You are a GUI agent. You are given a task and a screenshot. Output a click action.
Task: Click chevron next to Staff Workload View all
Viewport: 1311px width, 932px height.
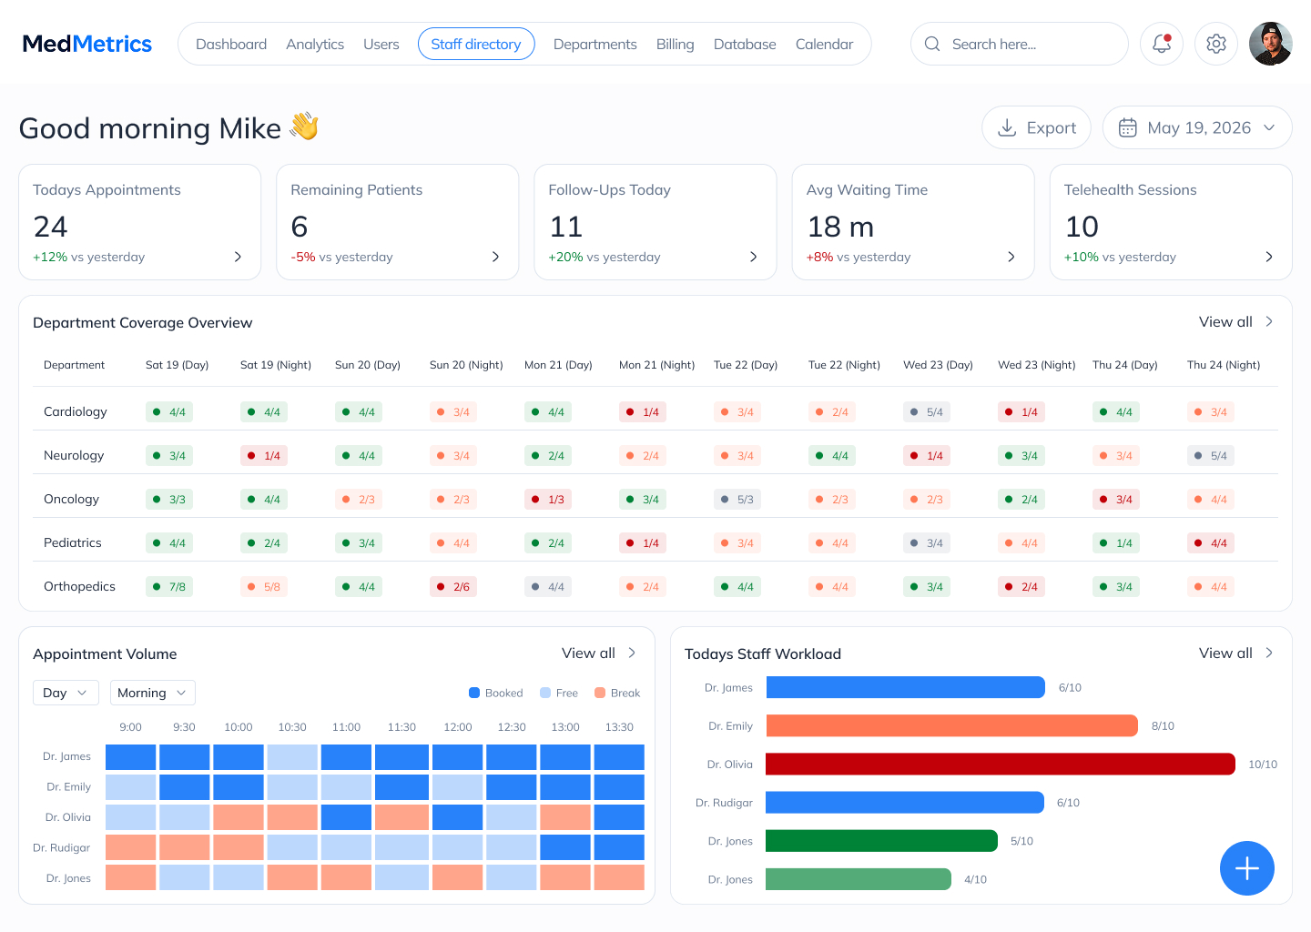pyautogui.click(x=1269, y=653)
